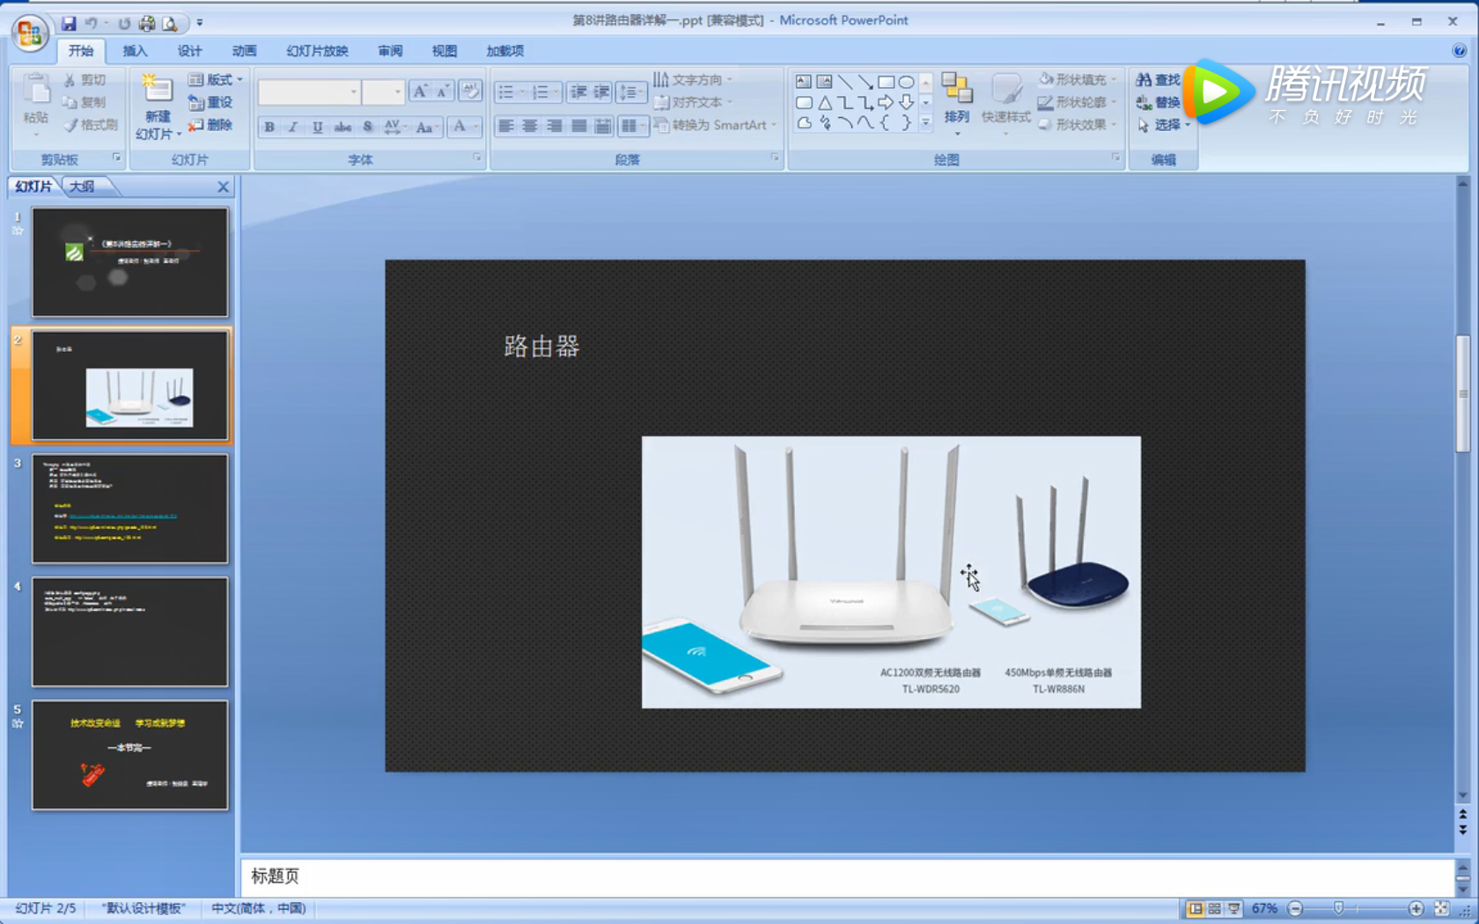Click the change case Aa button
Screen dimensions: 1479x924
click(426, 127)
